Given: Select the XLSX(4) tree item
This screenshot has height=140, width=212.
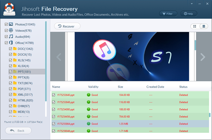Looking at the screenshot, I should tap(23, 66).
